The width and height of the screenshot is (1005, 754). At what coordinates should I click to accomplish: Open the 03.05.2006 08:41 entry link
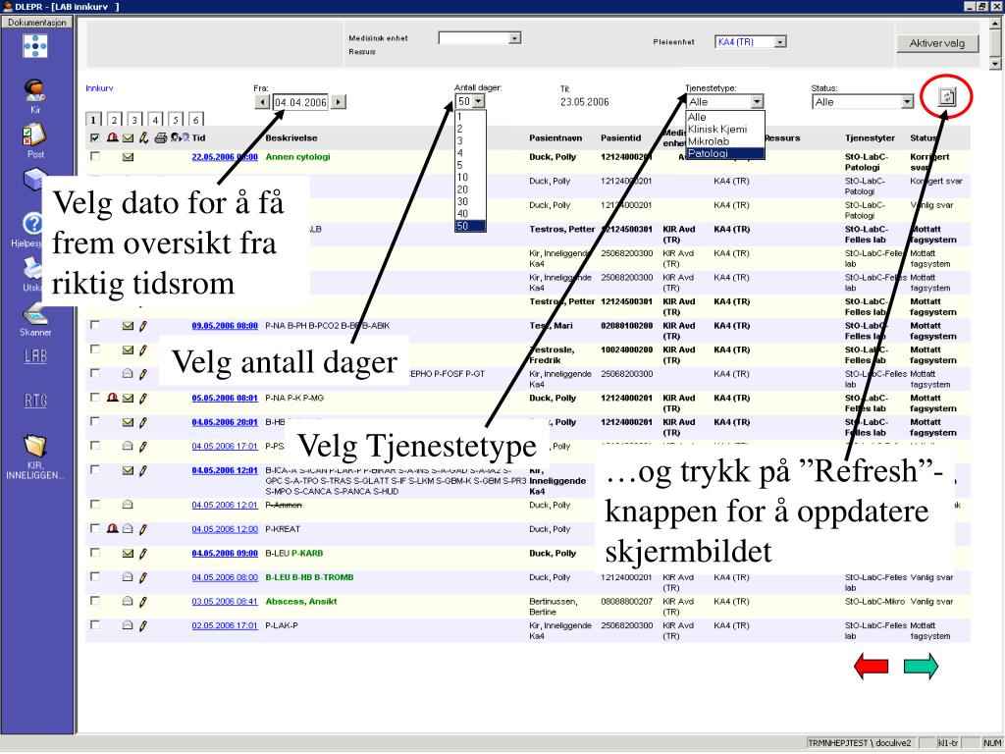pyautogui.click(x=225, y=602)
